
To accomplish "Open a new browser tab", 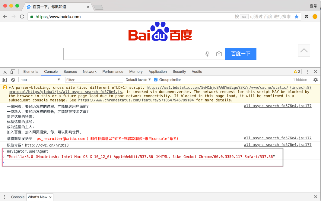I will (98, 7).
